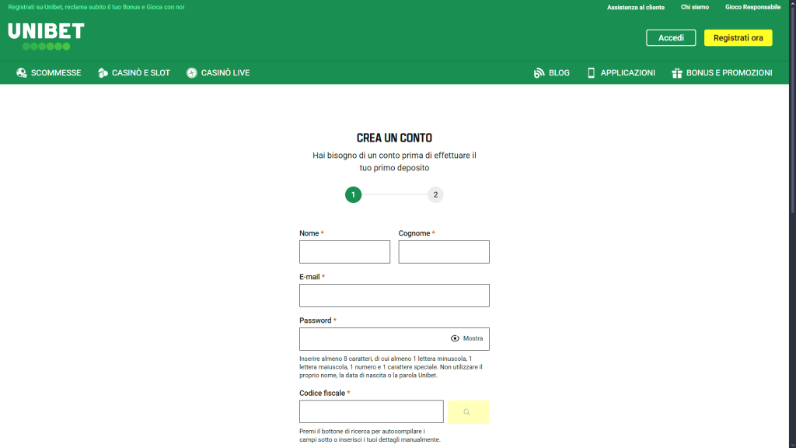796x448 pixels.
Task: Open Casinò e Slot via its chips icon
Action: [102, 72]
